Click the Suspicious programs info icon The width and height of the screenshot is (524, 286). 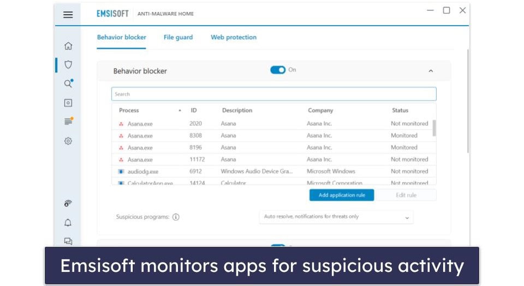(x=176, y=217)
